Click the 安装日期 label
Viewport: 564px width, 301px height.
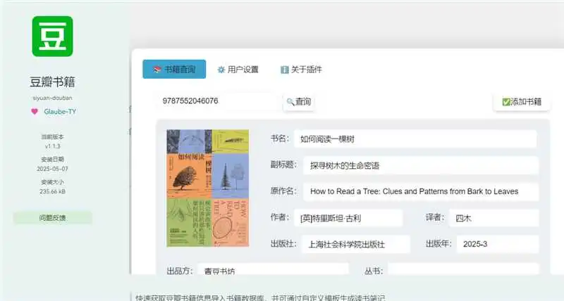click(52, 159)
